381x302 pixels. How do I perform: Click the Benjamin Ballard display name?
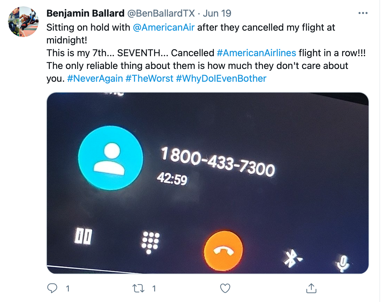coord(85,13)
